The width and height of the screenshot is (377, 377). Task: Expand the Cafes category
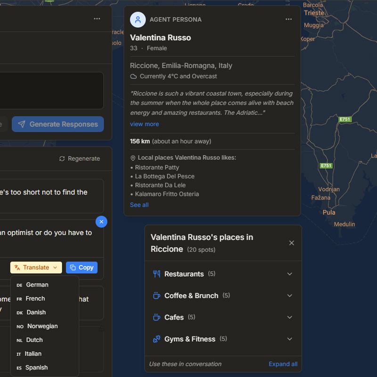[x=290, y=317]
